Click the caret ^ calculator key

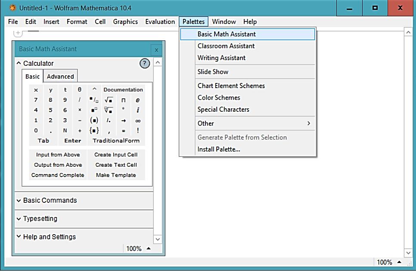(x=94, y=89)
